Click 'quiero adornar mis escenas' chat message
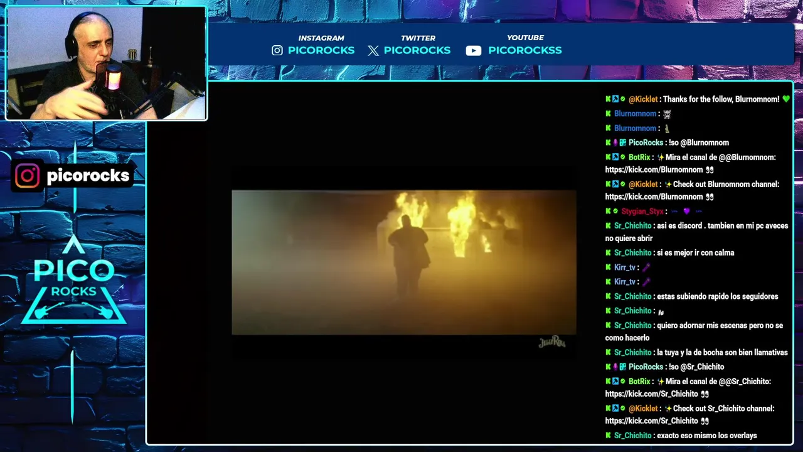Viewport: 803px width, 452px height. pyautogui.click(x=694, y=332)
